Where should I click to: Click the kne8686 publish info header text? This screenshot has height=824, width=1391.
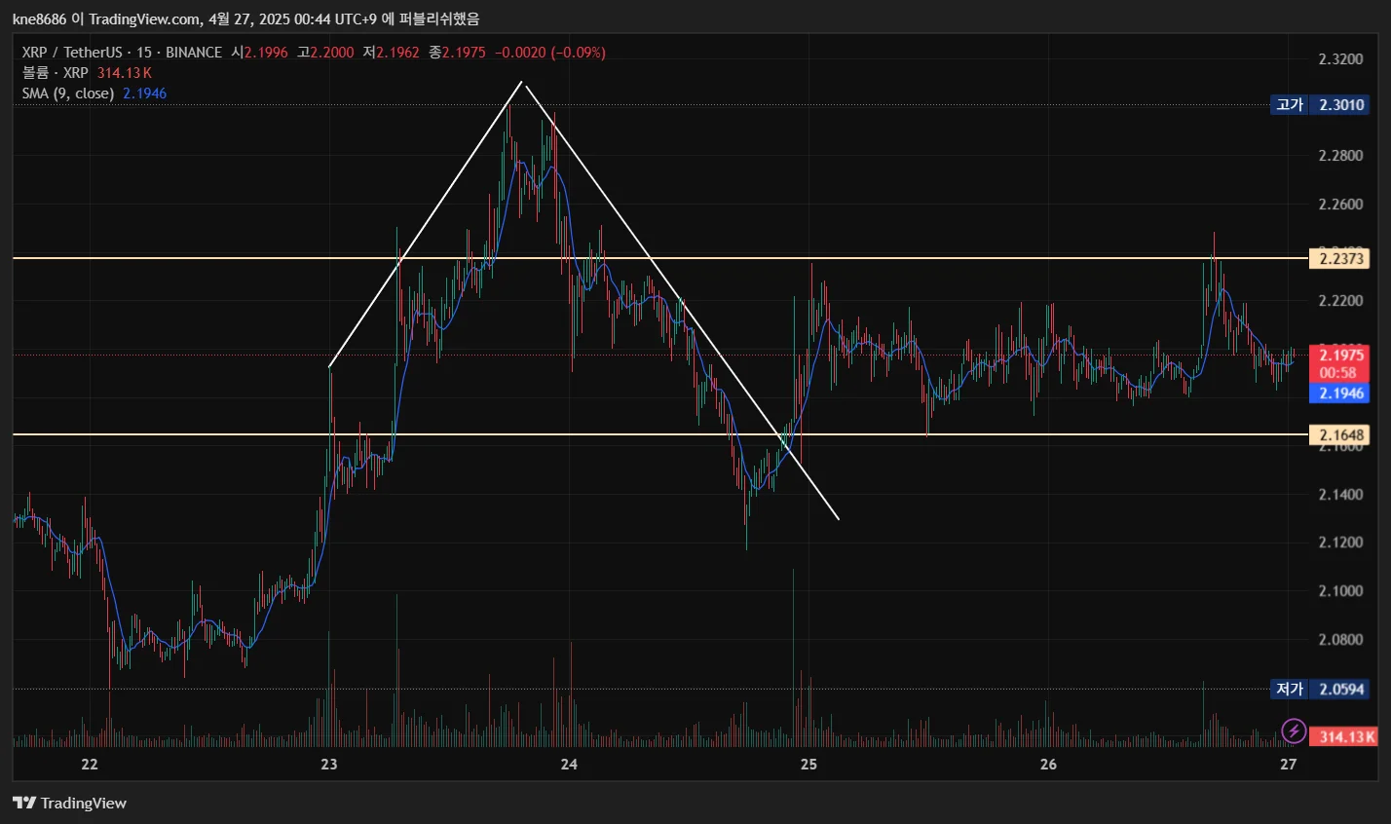(x=245, y=19)
